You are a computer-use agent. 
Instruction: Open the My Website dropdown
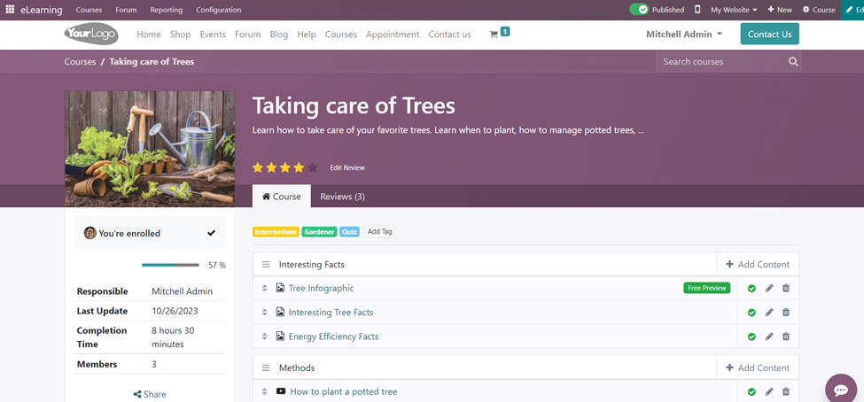coord(734,10)
